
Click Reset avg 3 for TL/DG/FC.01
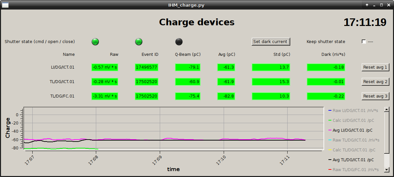pos(375,96)
